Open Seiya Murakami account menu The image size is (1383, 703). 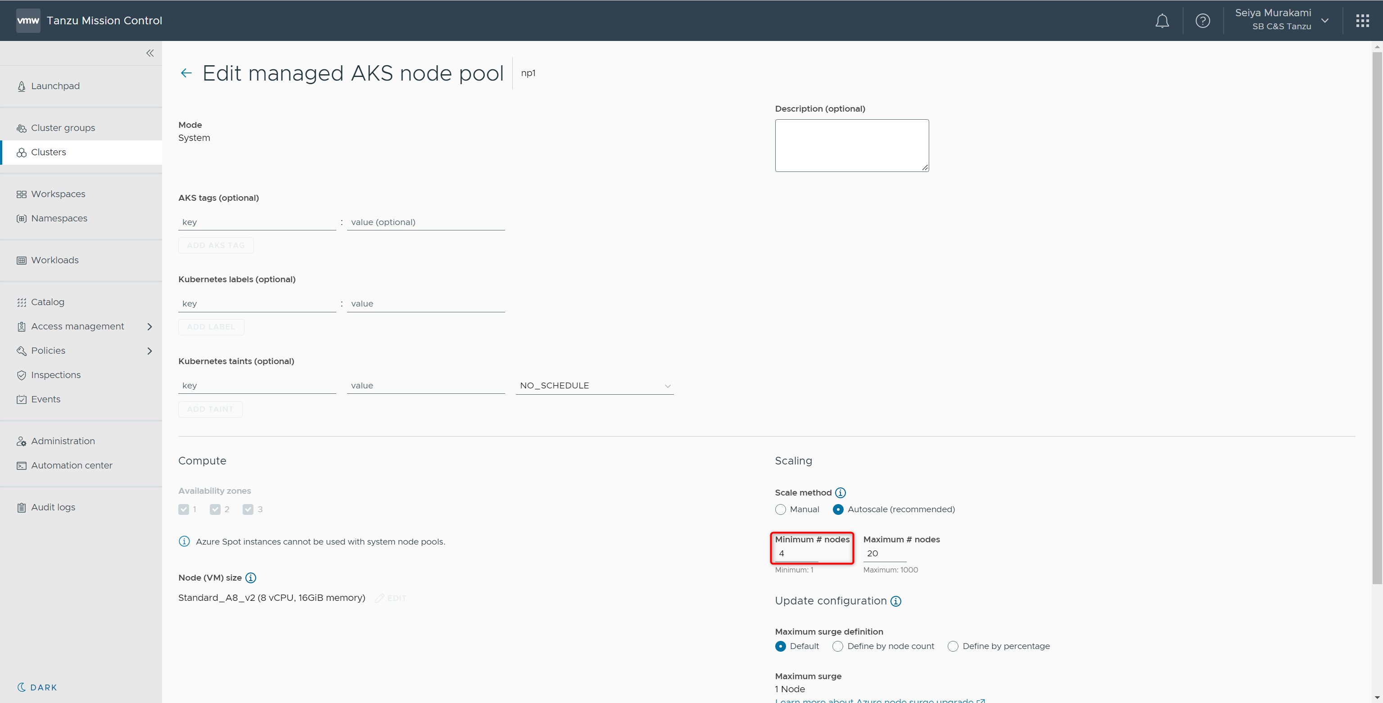point(1281,20)
